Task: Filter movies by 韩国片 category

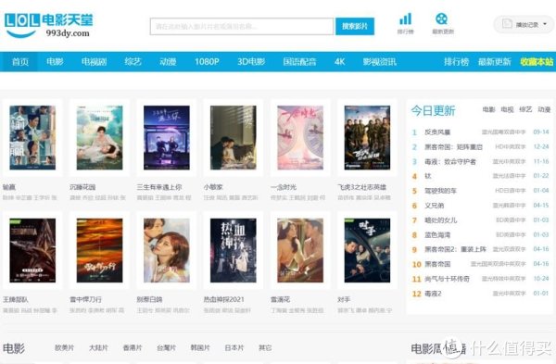Action: point(200,347)
